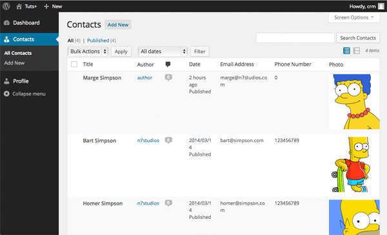
Task: Switch to excerpt view icon
Action: point(357,50)
